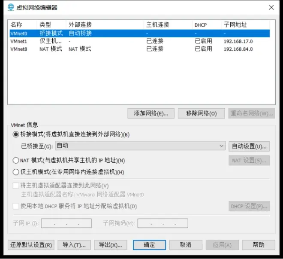Click the 自动桥接 cell of VMnet0

tap(80, 33)
